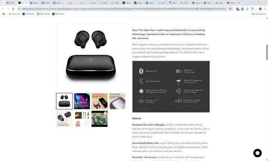The image size is (268, 161).
Task: Open the browser extensions puzzle icon
Action: pyautogui.click(x=252, y=9)
